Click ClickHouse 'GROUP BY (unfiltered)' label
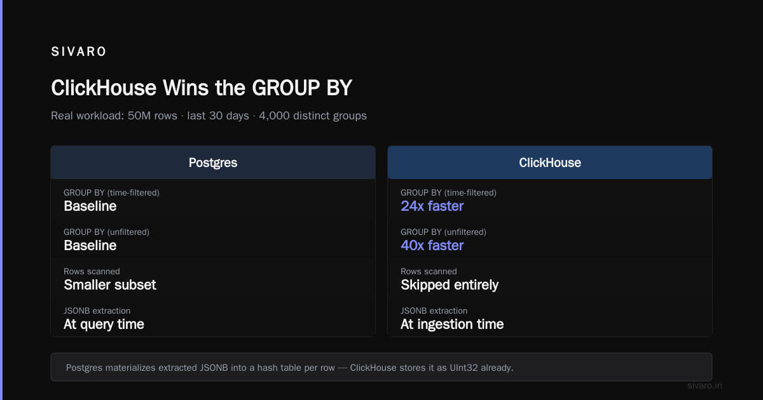 pos(443,232)
